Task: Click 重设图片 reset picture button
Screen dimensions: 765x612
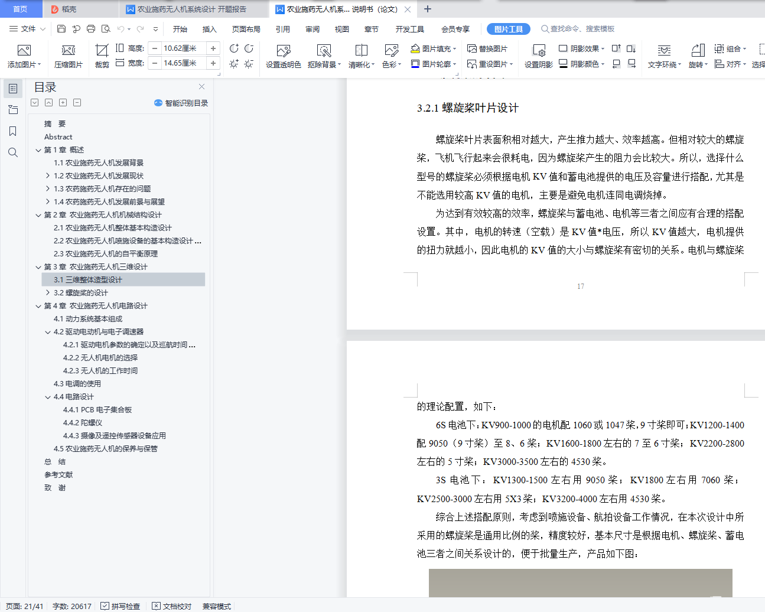Action: click(x=490, y=63)
